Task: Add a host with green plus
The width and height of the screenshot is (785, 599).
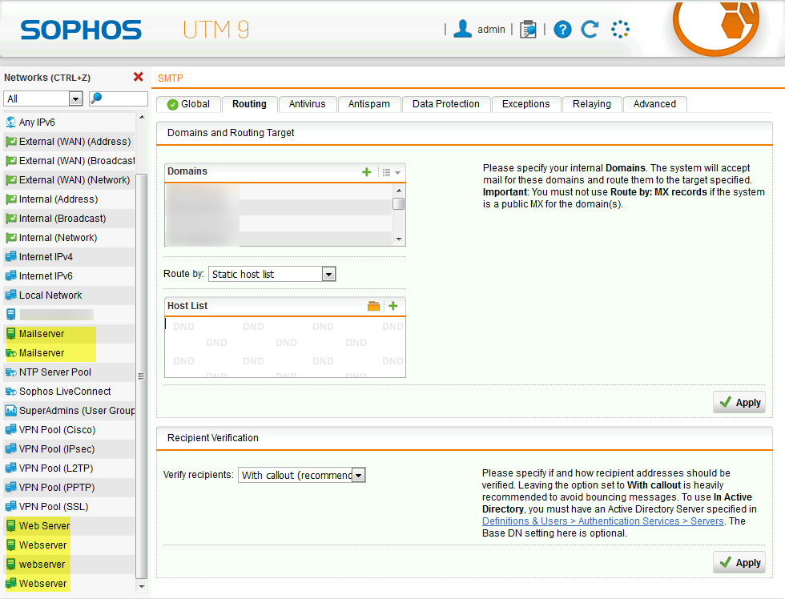Action: [x=393, y=306]
